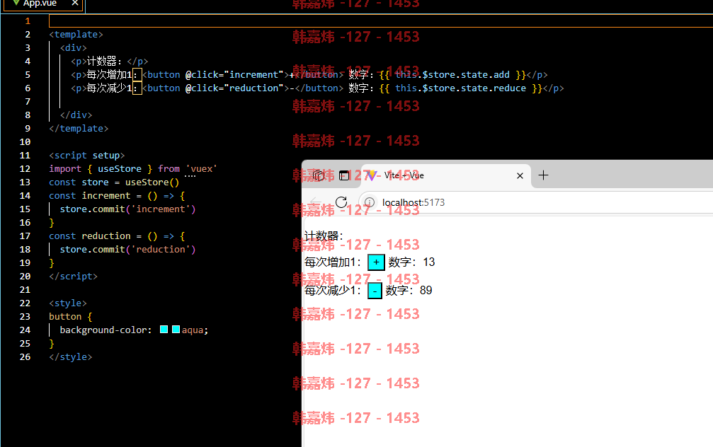Open the browser workspaces icon

point(319,176)
